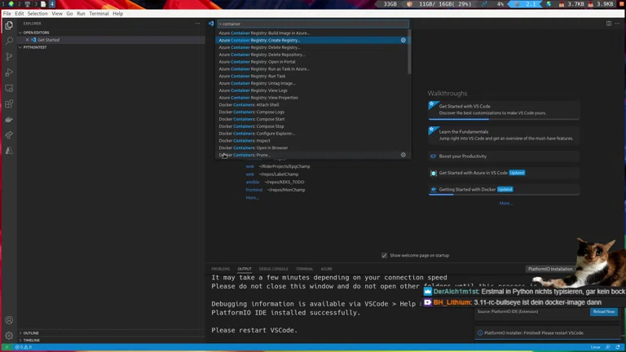Open the Search view in activity bar
This screenshot has width=626, height=352.
coord(9,41)
